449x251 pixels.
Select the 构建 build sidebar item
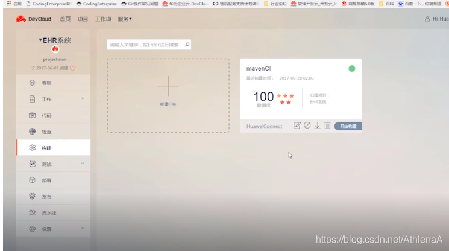click(x=53, y=148)
